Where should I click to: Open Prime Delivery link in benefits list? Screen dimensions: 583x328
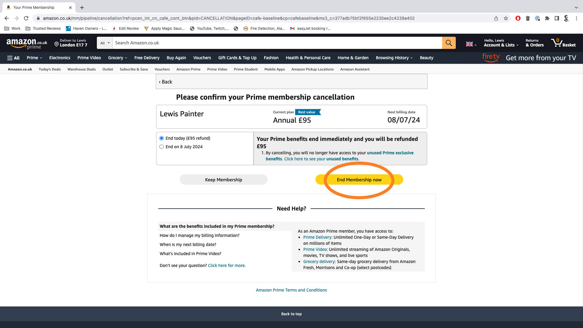click(318, 237)
